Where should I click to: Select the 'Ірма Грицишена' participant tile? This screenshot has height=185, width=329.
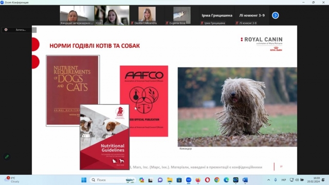pyautogui.click(x=217, y=15)
